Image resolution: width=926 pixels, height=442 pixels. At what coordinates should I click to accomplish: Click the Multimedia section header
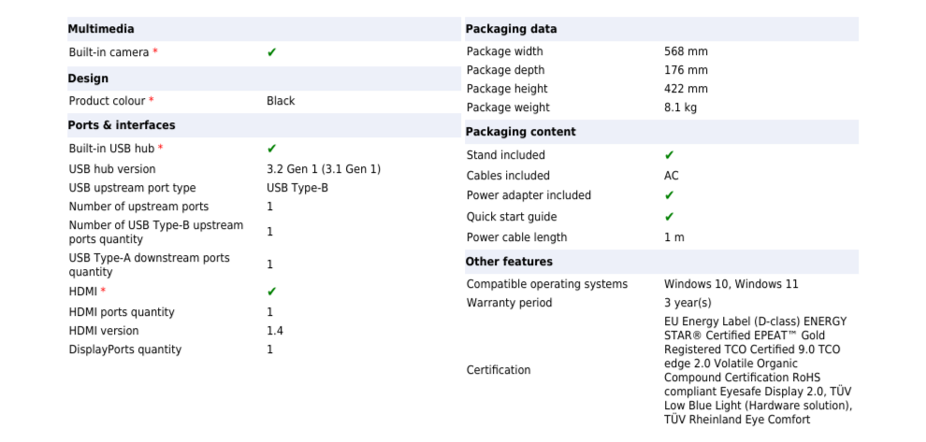point(101,29)
